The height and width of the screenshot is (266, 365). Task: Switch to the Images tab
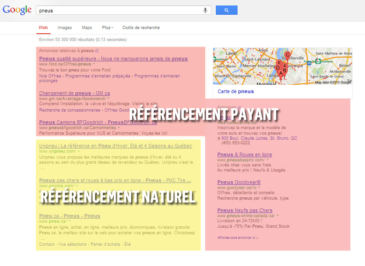(x=65, y=28)
